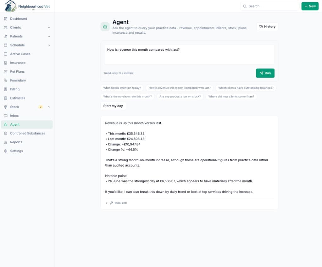
Task: Click 'Change %: +44.5%' line
Action: pos(122,150)
